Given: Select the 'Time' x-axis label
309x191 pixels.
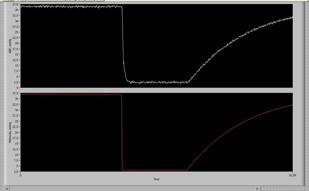Looking at the screenshot, I should (x=157, y=179).
